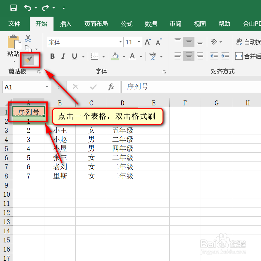The height and width of the screenshot is (261, 261).
Task: Open the Font group dialog launcher
Action: (164, 72)
